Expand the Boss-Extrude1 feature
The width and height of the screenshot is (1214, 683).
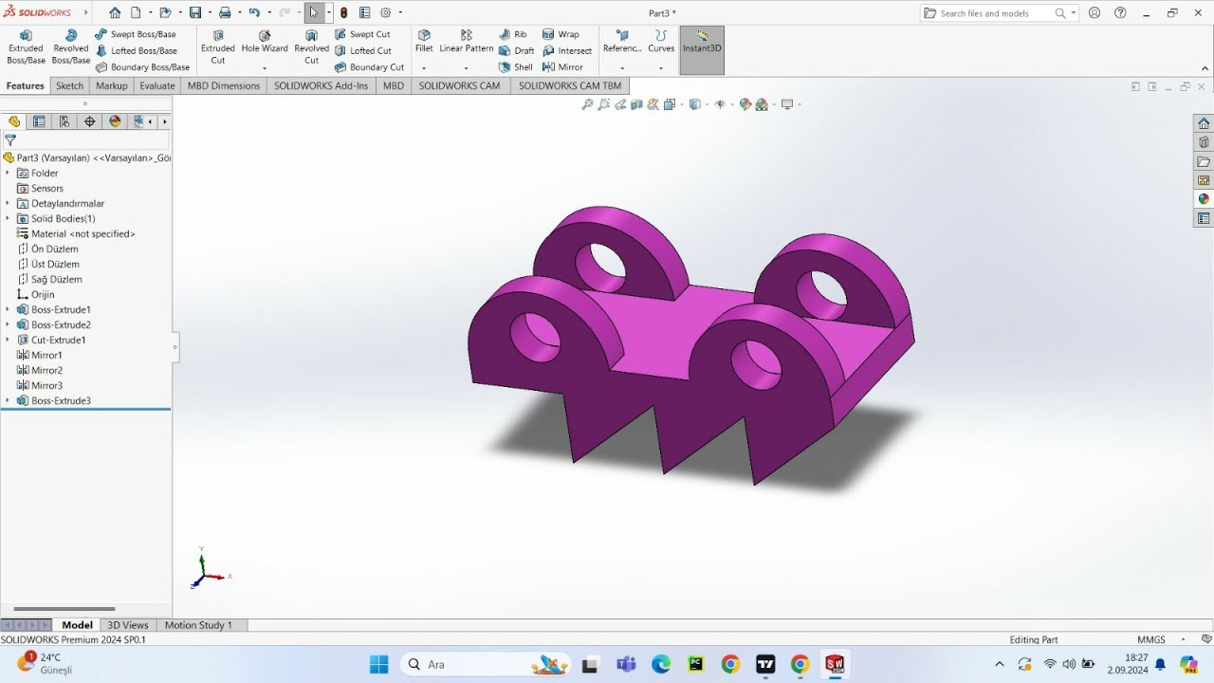tap(8, 309)
